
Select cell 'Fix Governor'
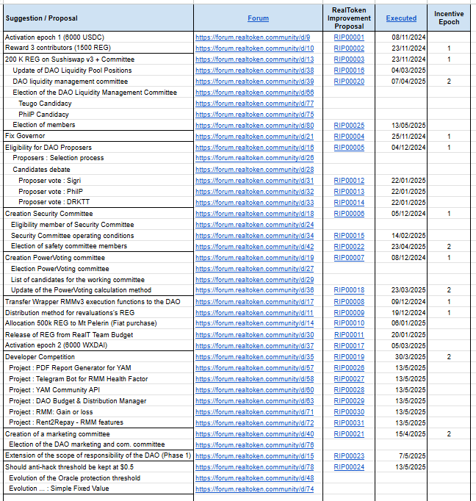point(98,136)
